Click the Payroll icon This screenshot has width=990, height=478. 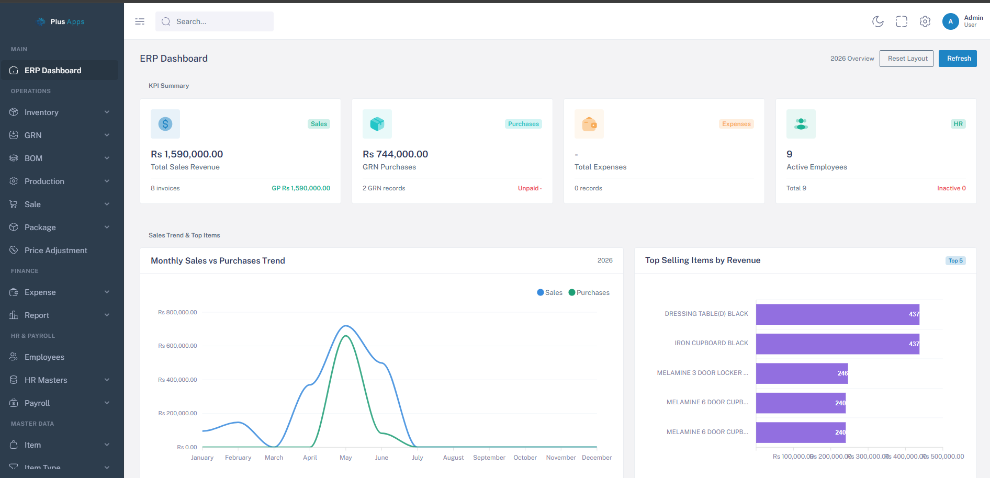14,403
